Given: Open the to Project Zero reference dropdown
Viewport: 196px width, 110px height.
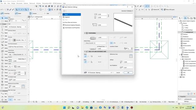Looking at the screenshot, I should click(102, 46).
